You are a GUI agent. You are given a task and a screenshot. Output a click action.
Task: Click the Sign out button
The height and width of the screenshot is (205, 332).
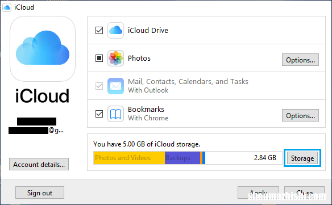pyautogui.click(x=40, y=193)
